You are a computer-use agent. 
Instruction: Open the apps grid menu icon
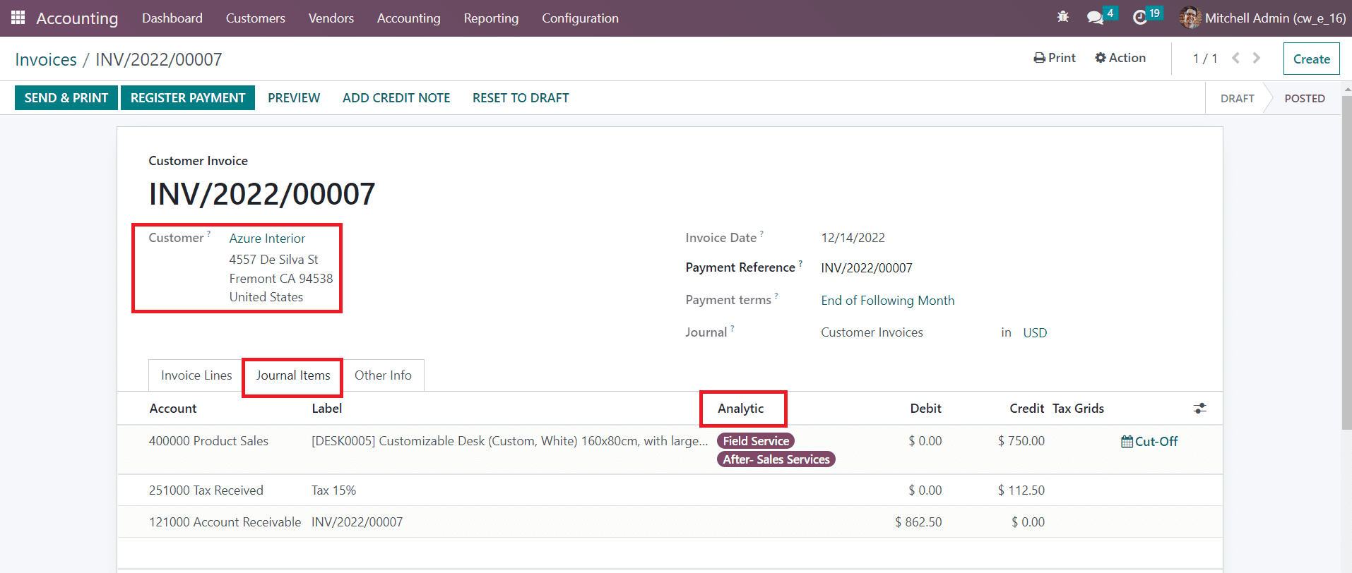(18, 18)
